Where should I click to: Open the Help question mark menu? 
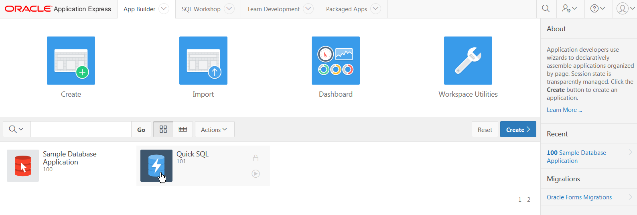597,9
